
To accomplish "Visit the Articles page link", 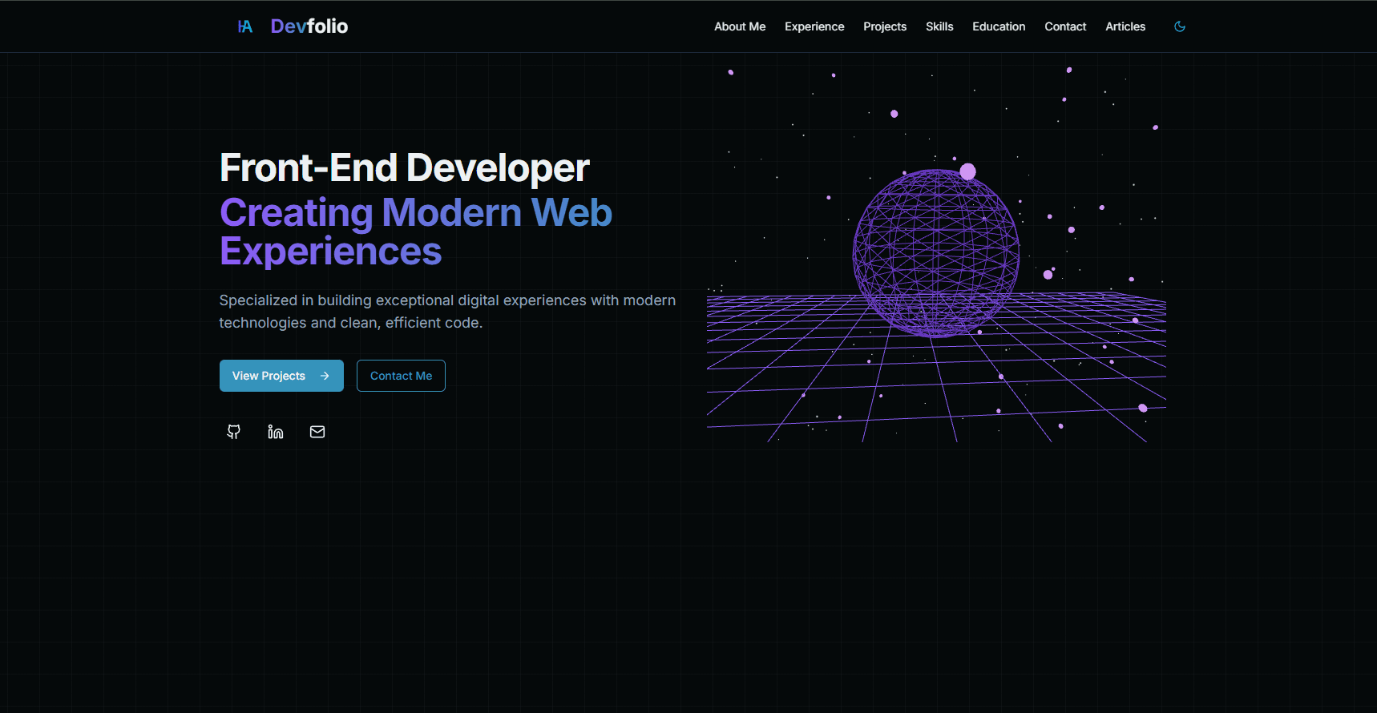I will point(1125,26).
